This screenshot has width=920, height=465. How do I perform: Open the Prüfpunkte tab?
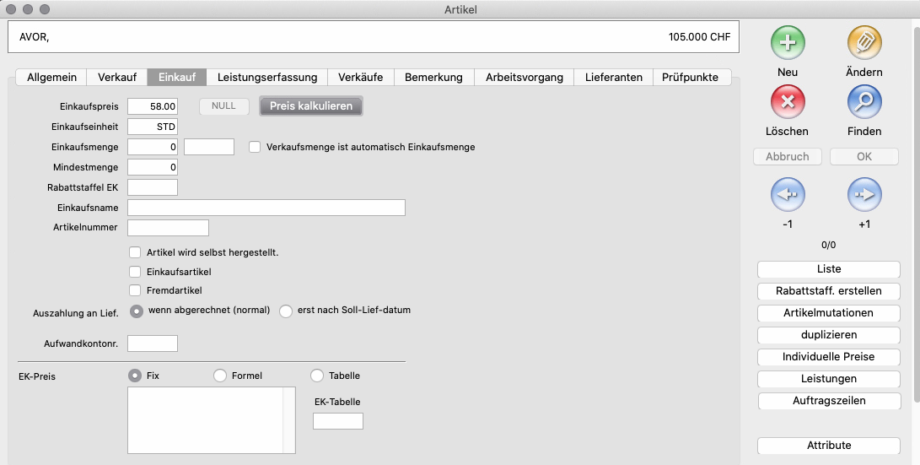tap(691, 77)
